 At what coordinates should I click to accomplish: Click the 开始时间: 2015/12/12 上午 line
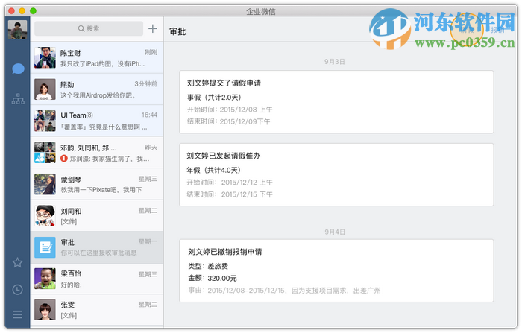[230, 183]
